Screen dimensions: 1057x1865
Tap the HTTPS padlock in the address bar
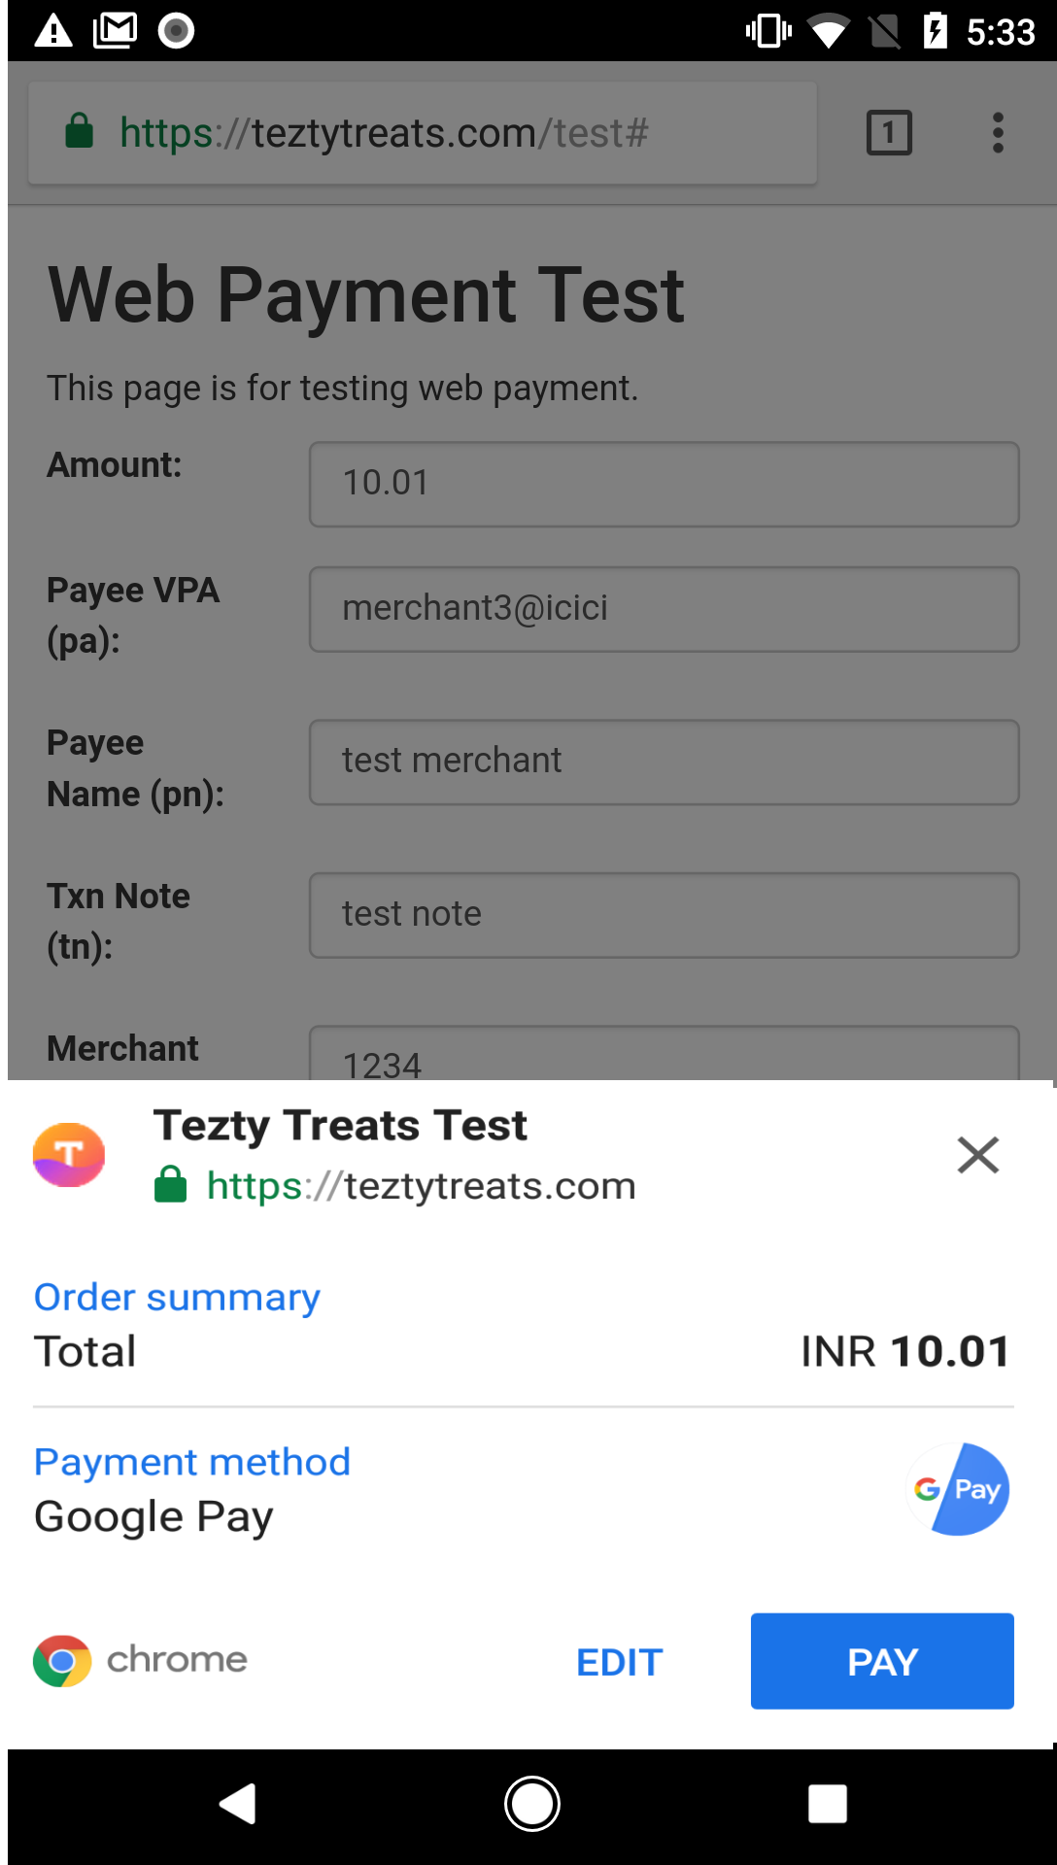tap(80, 132)
